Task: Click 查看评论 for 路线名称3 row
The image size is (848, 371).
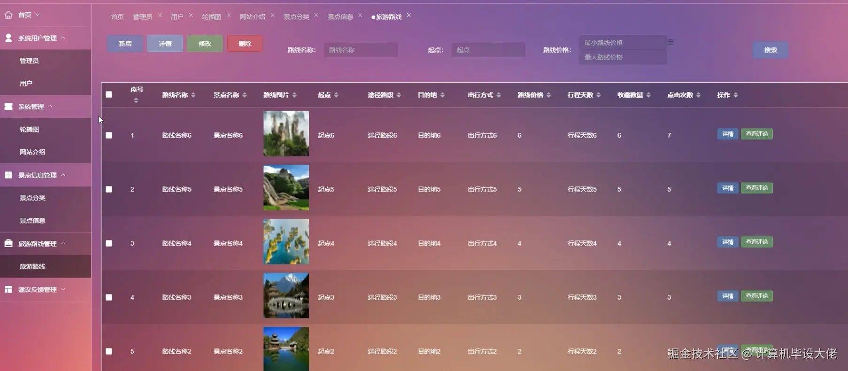Action: pyautogui.click(x=757, y=296)
